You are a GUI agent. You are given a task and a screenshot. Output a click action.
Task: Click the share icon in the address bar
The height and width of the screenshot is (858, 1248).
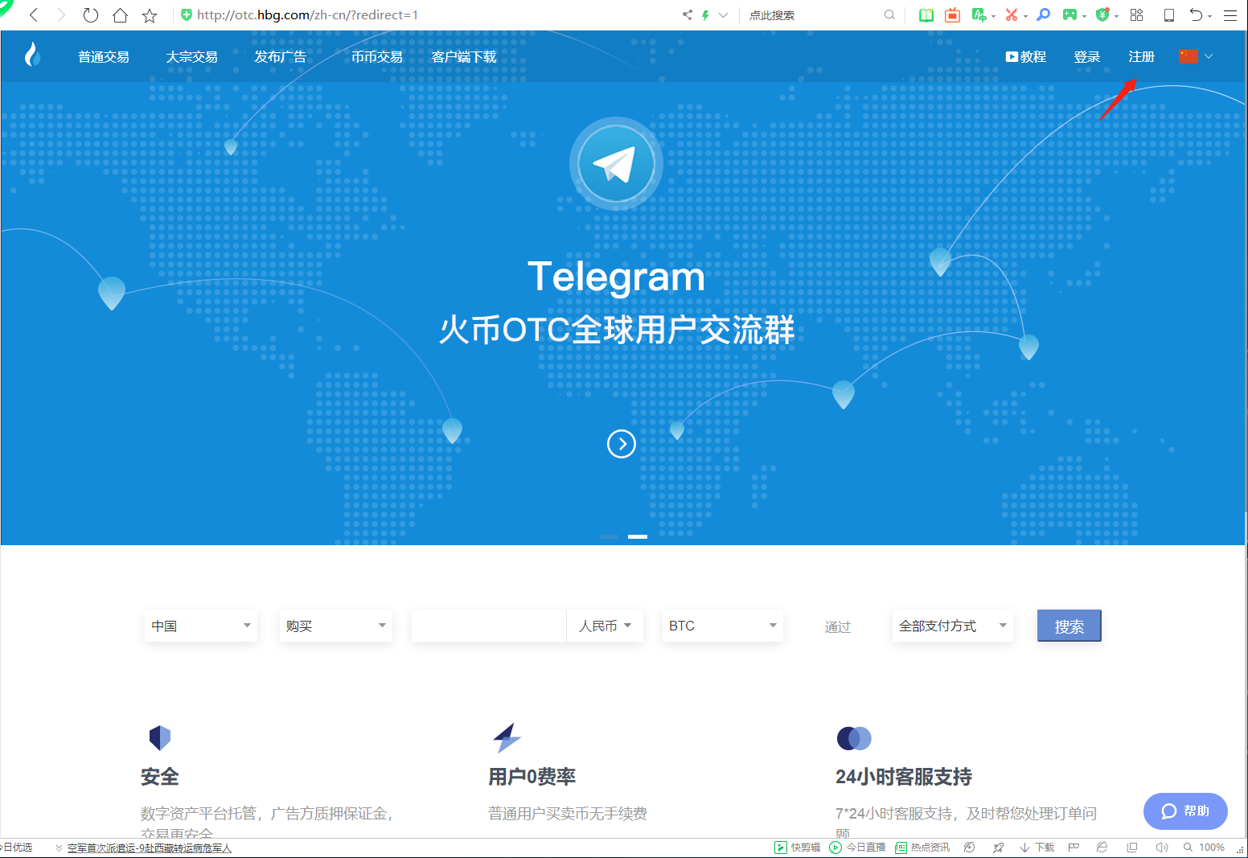[x=688, y=14]
